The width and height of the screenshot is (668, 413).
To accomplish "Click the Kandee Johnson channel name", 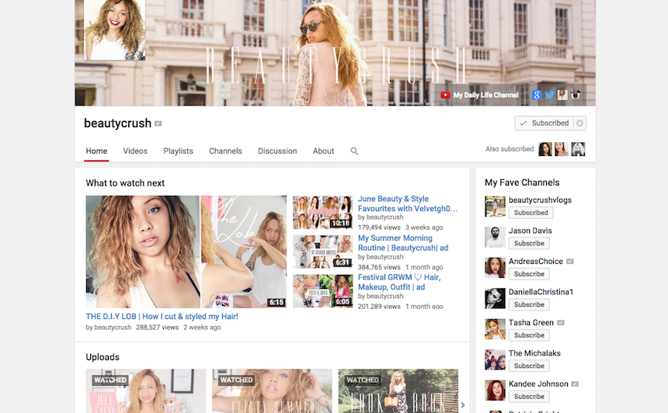I will click(x=538, y=383).
